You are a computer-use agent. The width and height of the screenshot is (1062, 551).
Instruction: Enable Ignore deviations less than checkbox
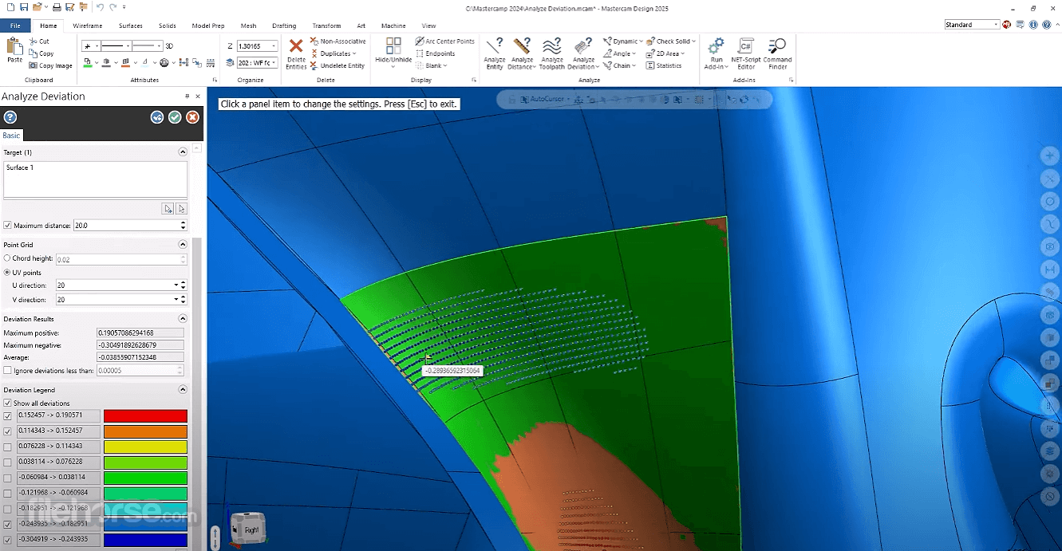point(8,370)
